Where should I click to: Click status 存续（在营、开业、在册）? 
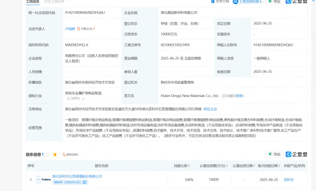point(180,23)
